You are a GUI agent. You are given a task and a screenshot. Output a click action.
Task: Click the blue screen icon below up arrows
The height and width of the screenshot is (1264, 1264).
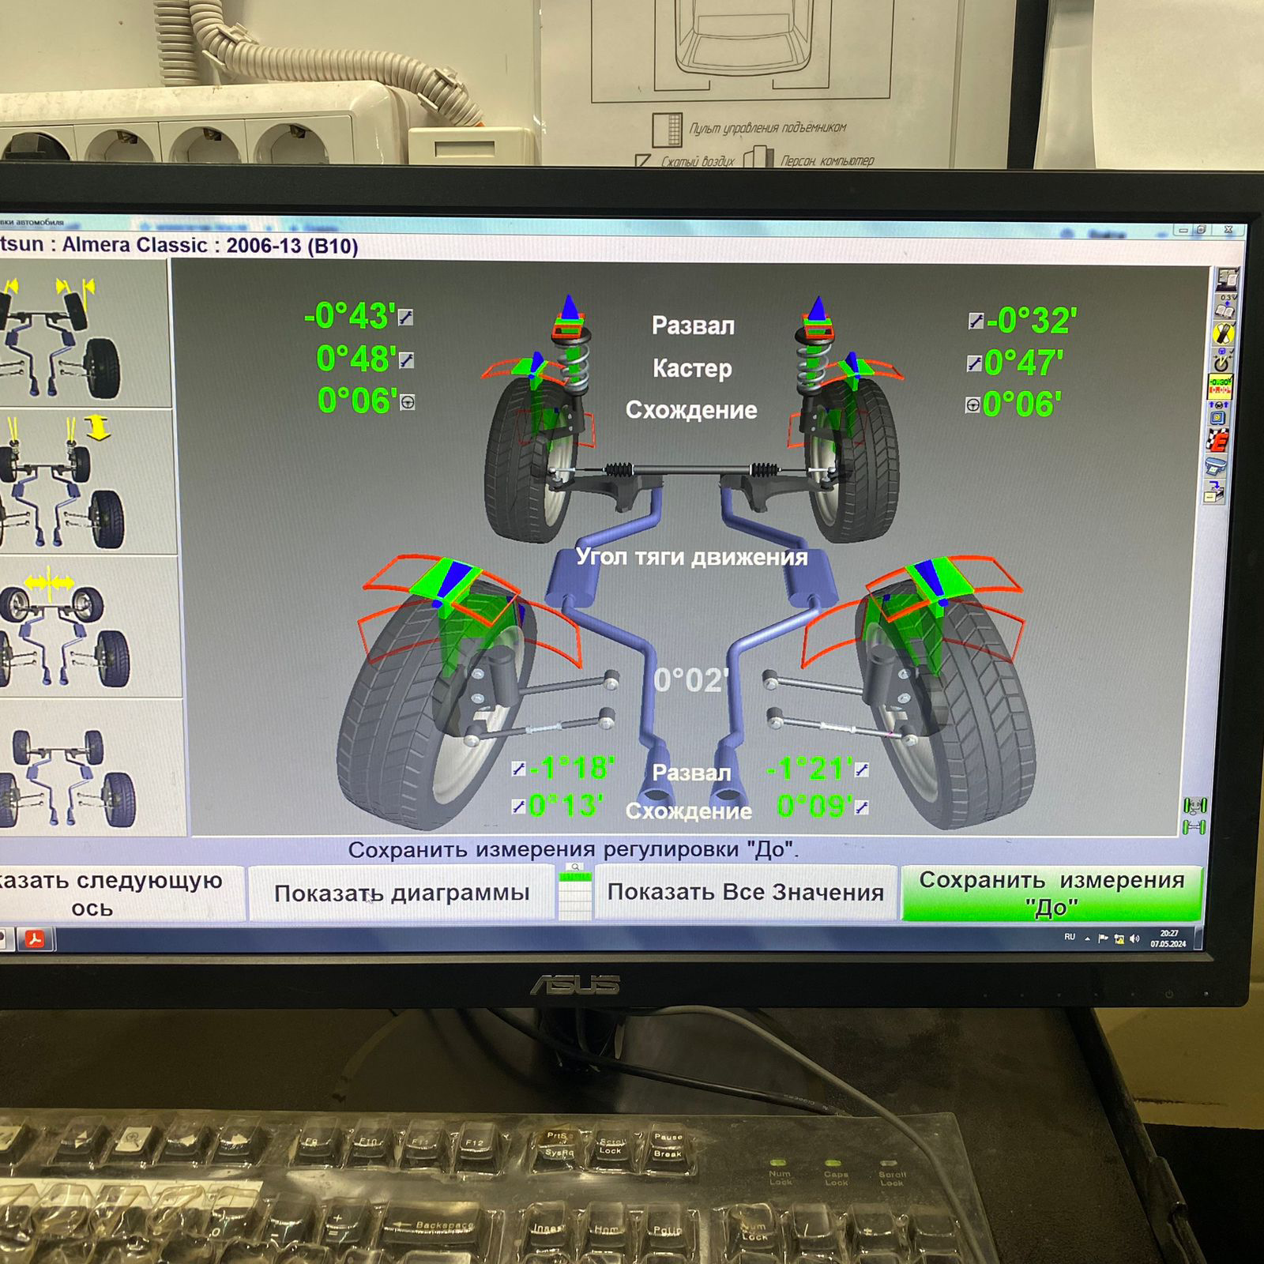click(x=1219, y=412)
